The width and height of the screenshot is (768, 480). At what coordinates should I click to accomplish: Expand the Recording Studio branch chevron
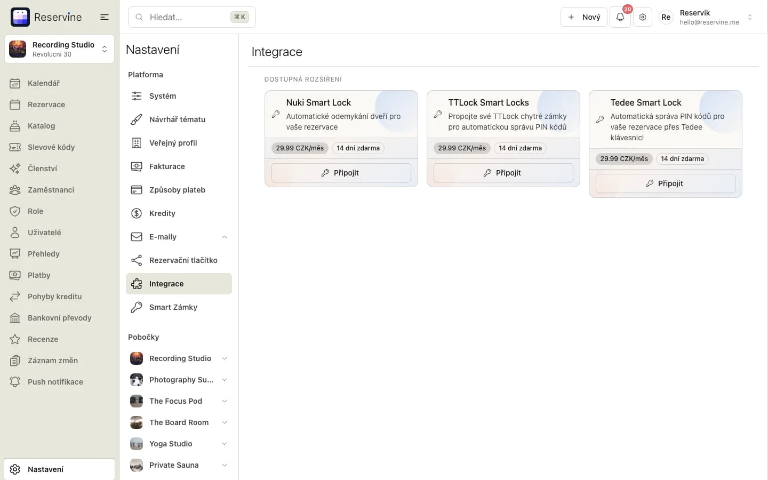coord(225,358)
